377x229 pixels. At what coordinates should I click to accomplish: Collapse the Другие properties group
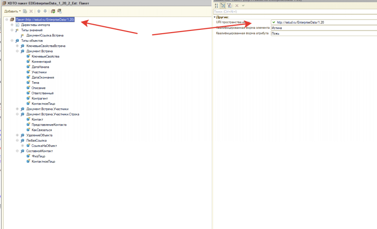coord(215,17)
